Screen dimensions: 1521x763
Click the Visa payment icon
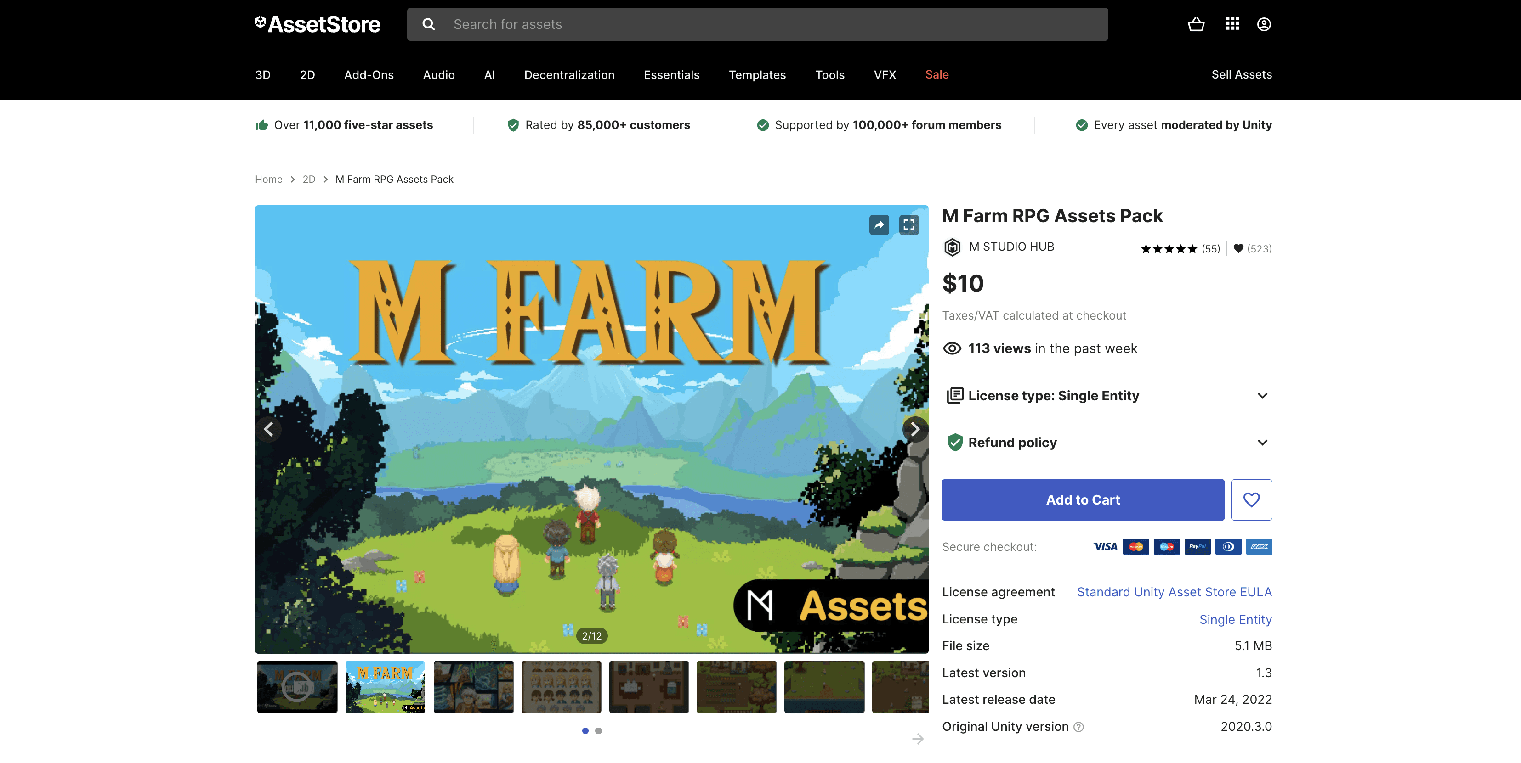1105,546
